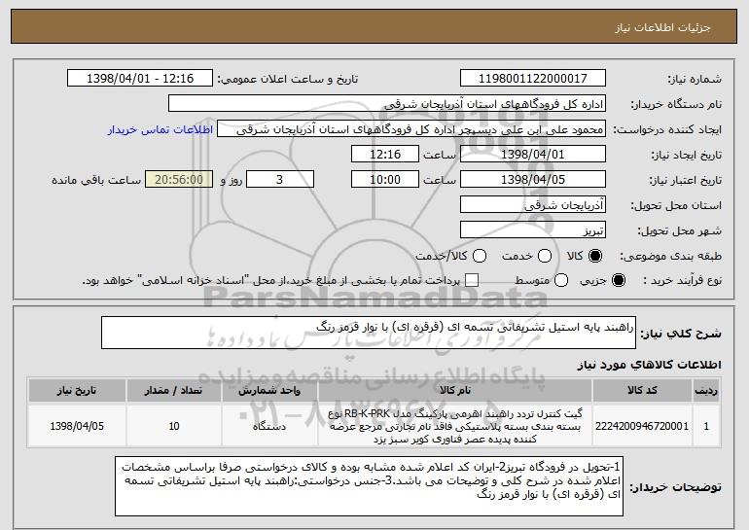The image size is (749, 530).
Task: Click the delivery province field آذربایجان شرقی
Action: pos(533,205)
